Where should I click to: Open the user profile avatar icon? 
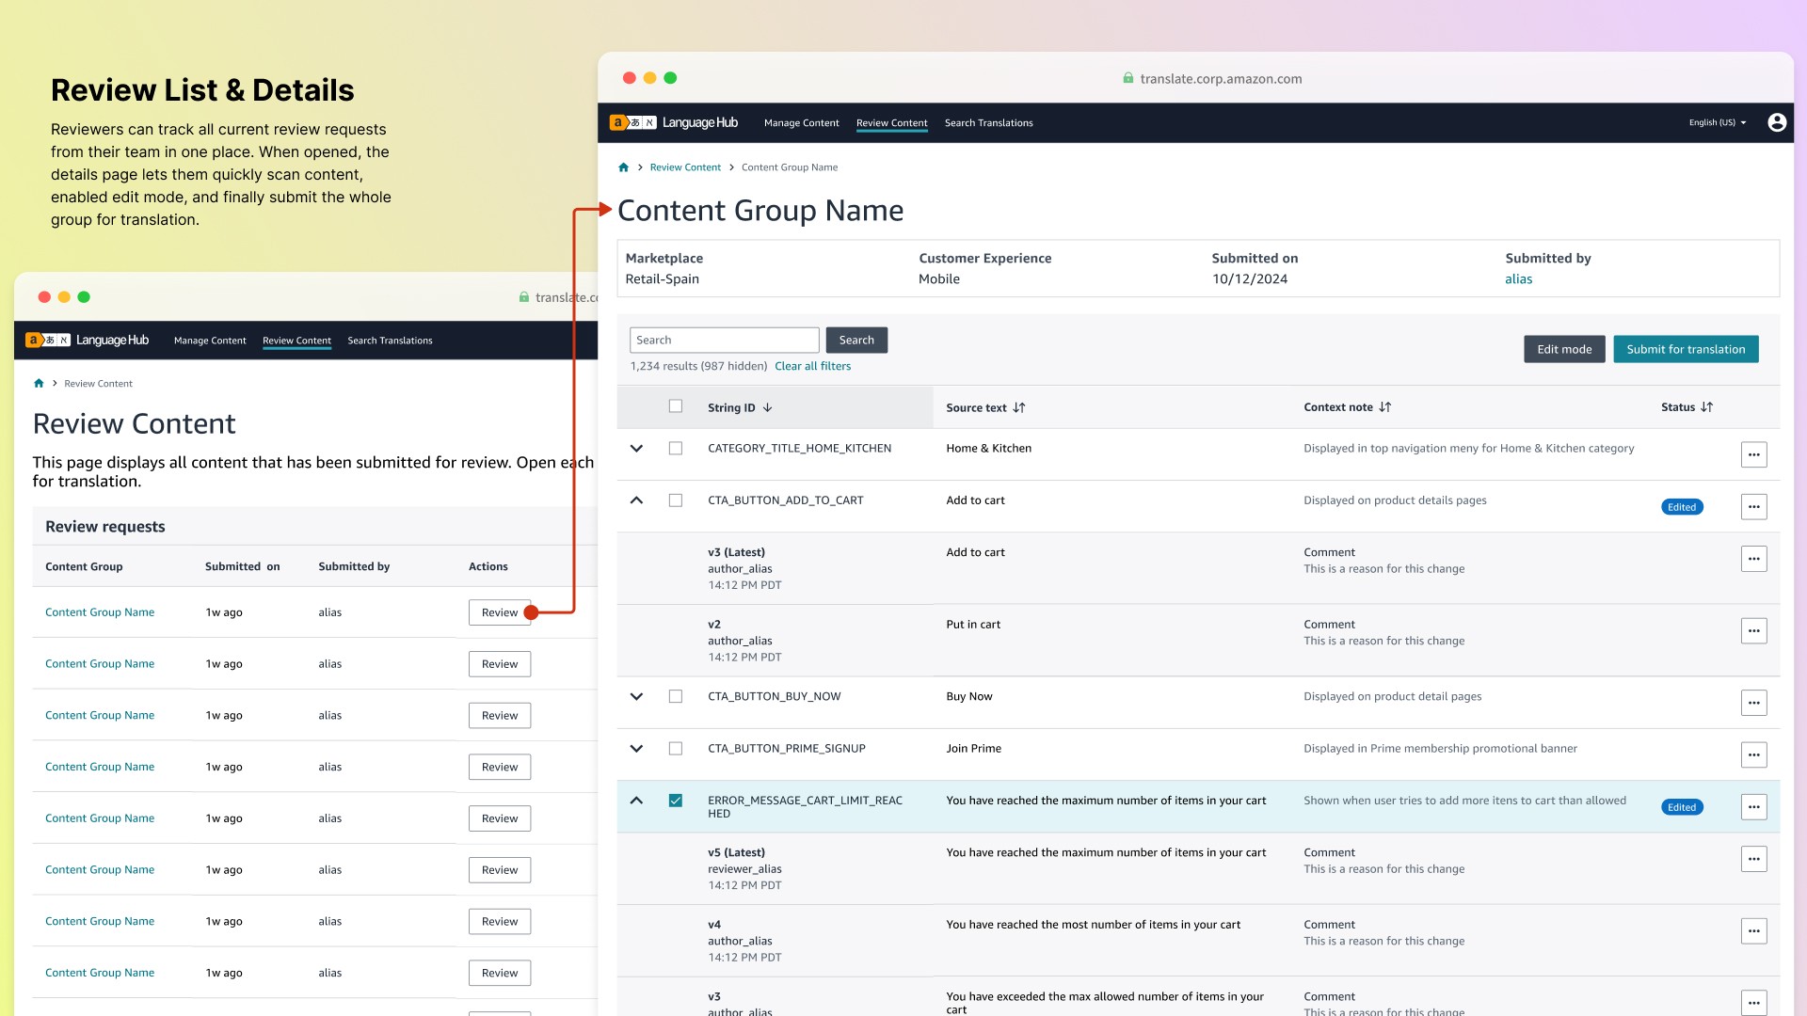[1777, 122]
